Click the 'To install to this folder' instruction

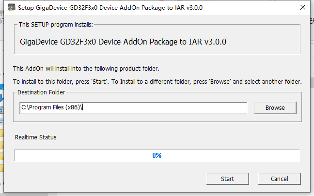(x=157, y=81)
